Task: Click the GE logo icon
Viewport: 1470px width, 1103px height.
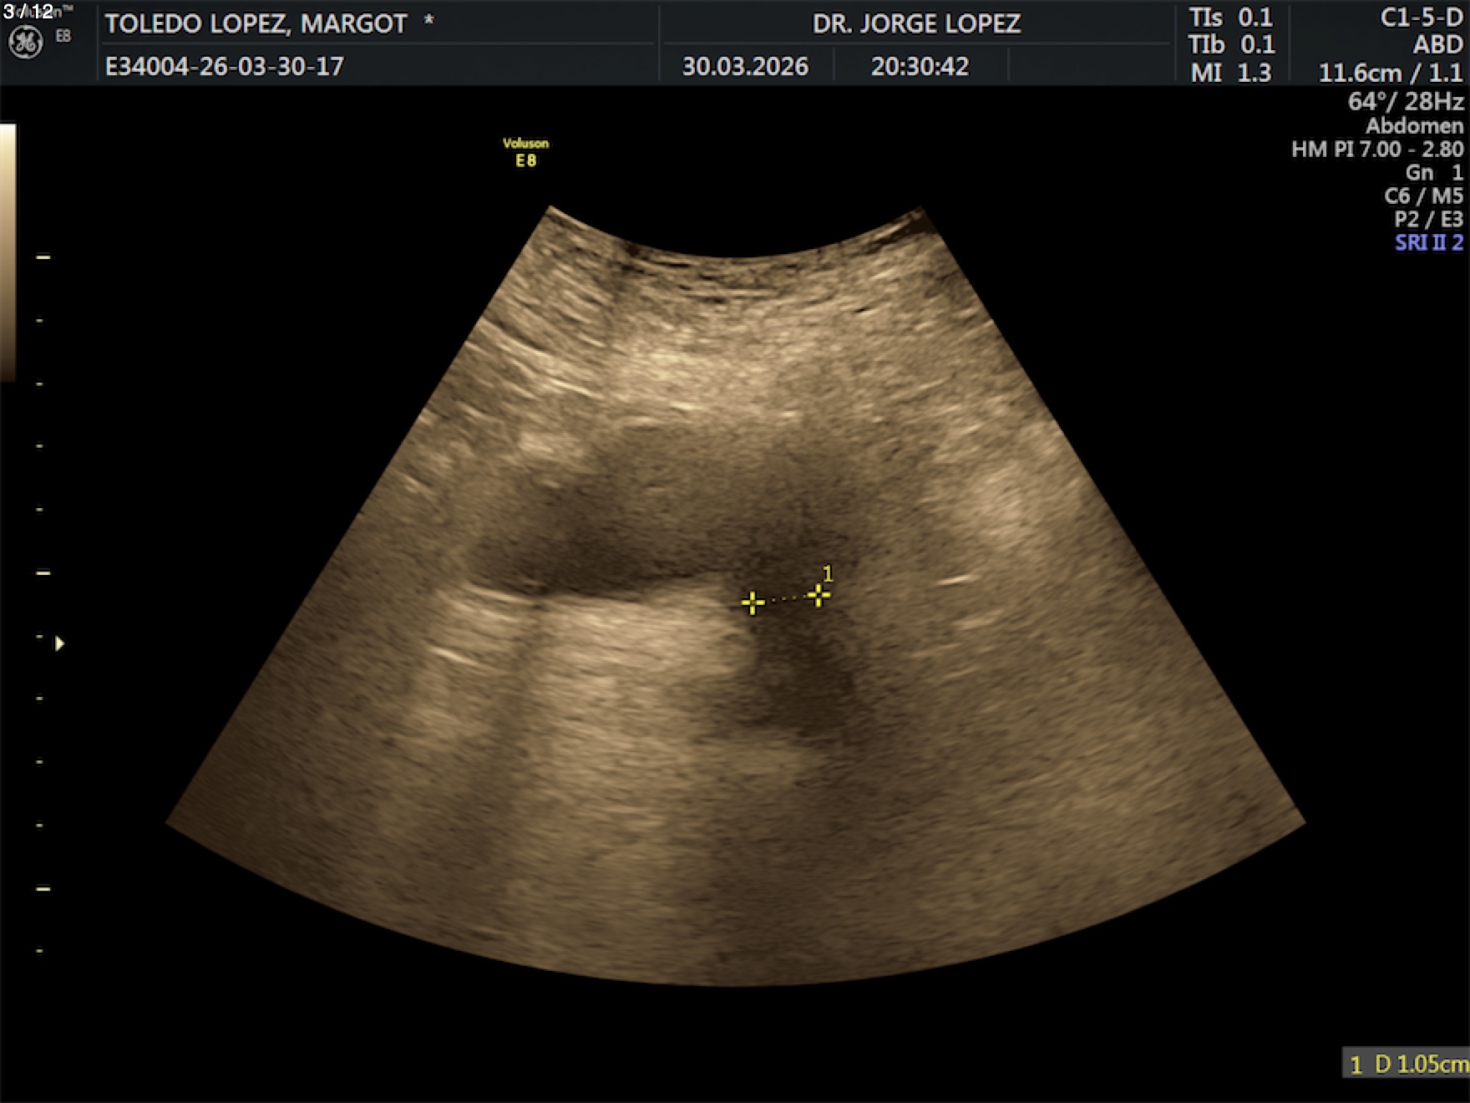Action: pos(26,43)
